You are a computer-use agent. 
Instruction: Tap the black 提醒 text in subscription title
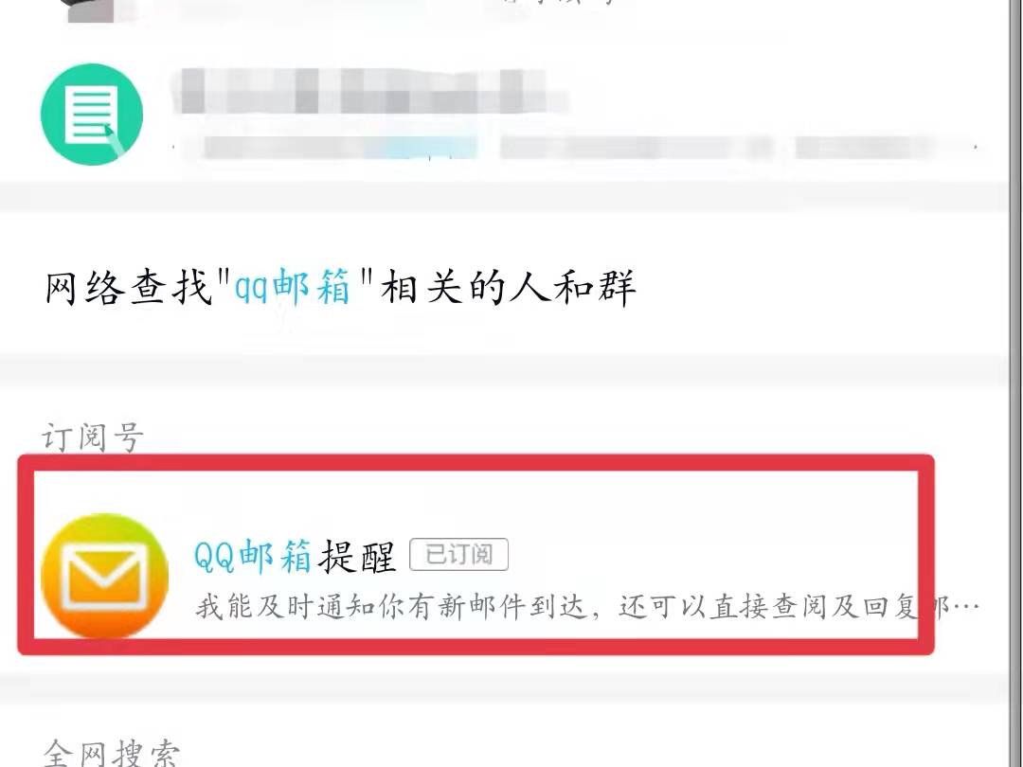pos(357,557)
